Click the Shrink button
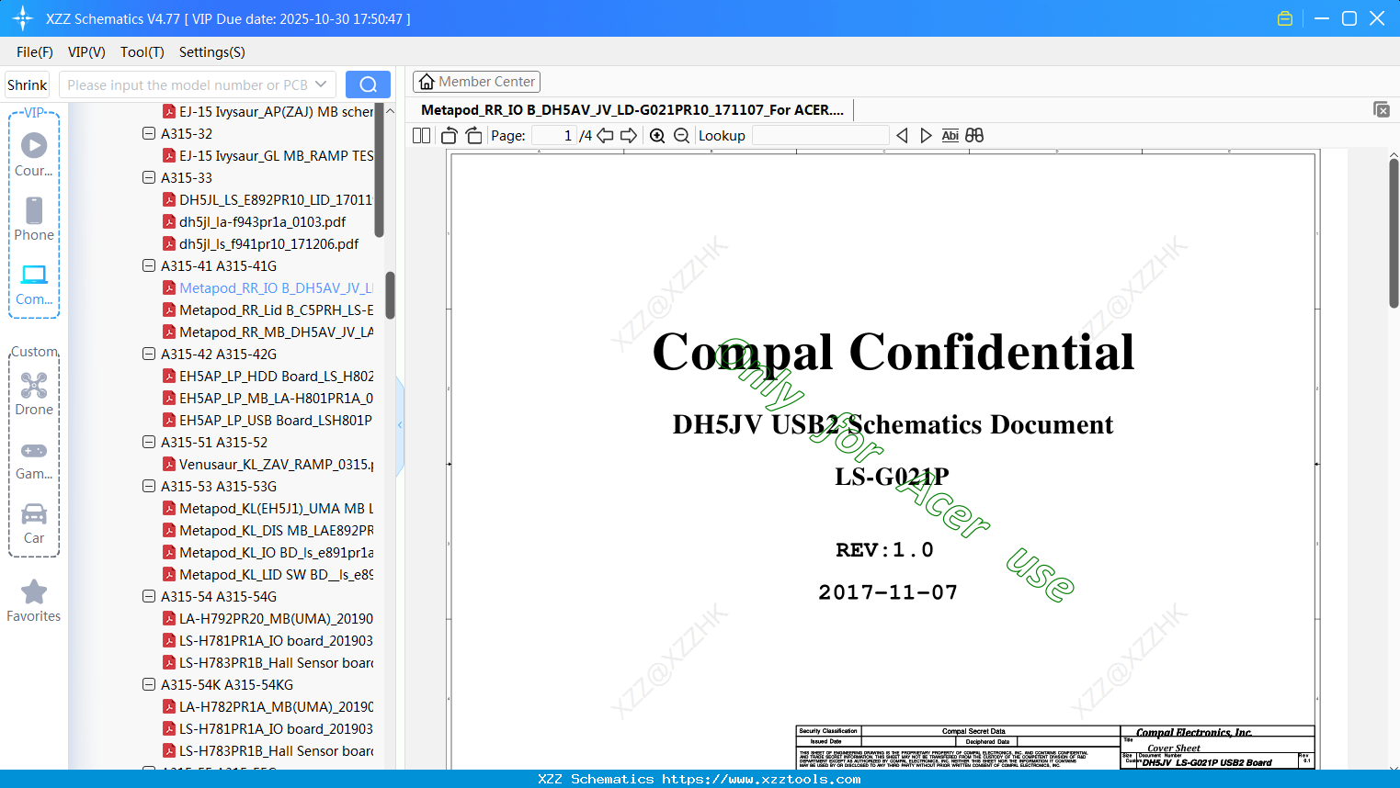 pyautogui.click(x=27, y=84)
